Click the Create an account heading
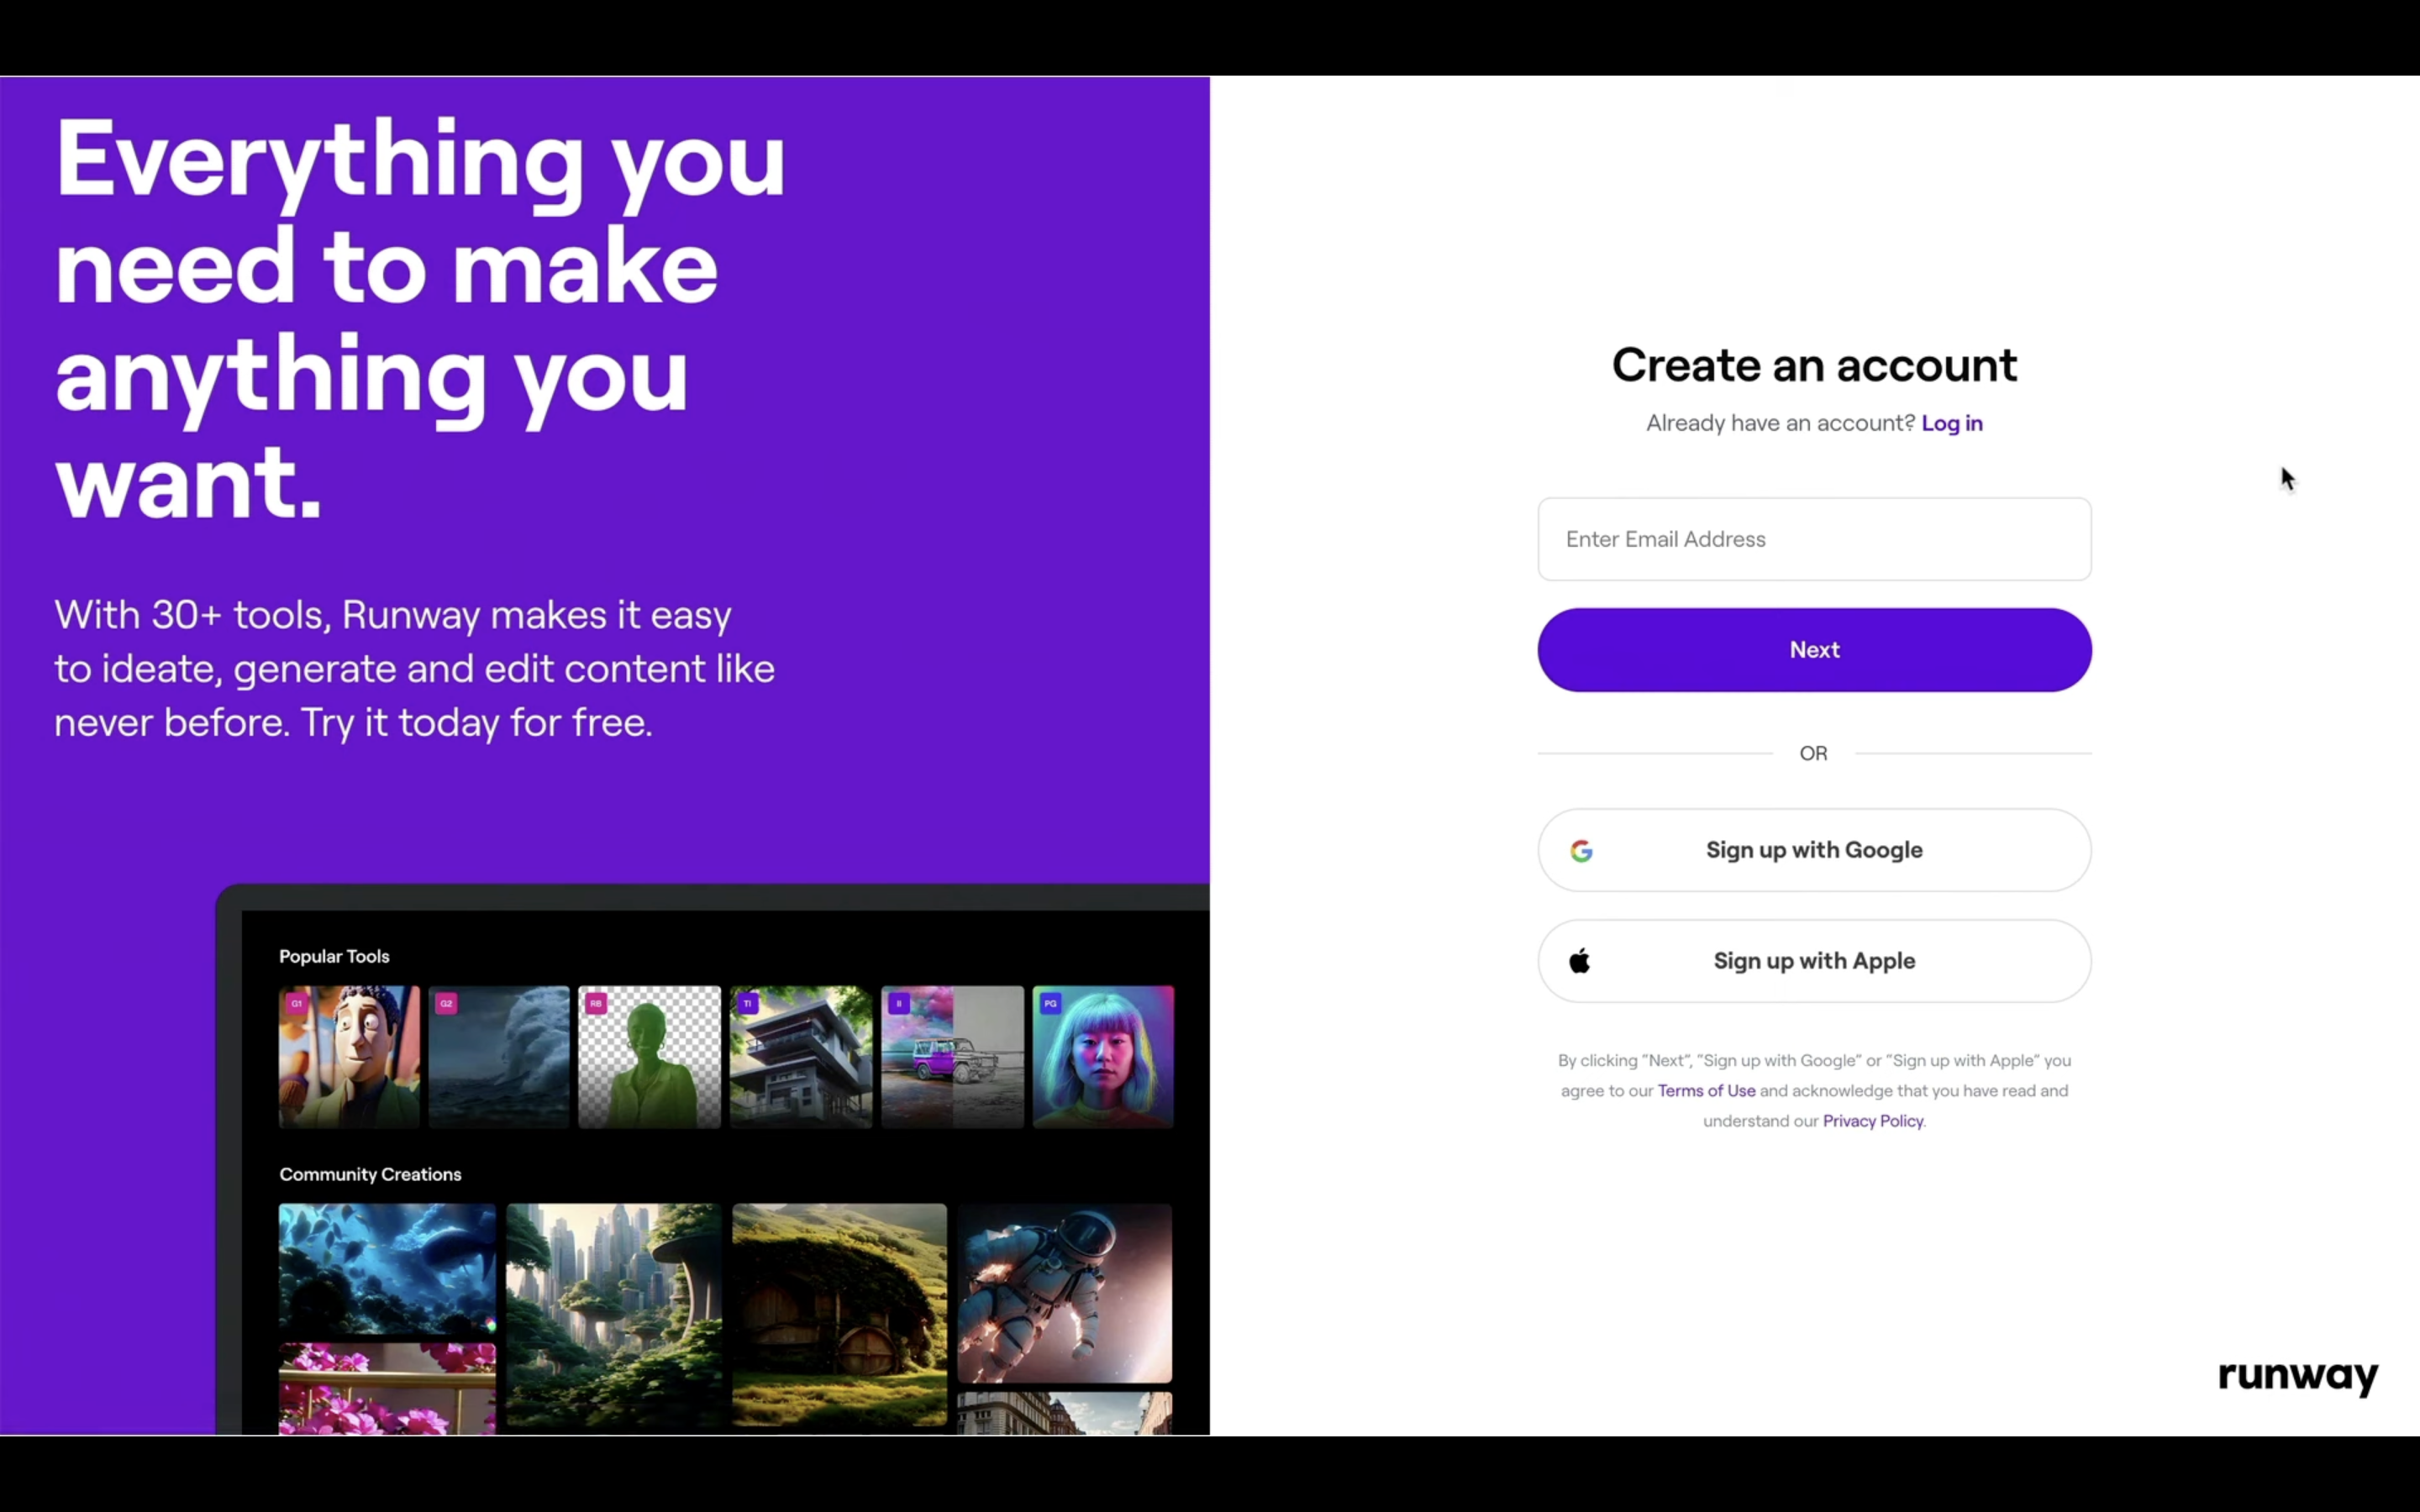Image resolution: width=2420 pixels, height=1512 pixels. click(1814, 365)
